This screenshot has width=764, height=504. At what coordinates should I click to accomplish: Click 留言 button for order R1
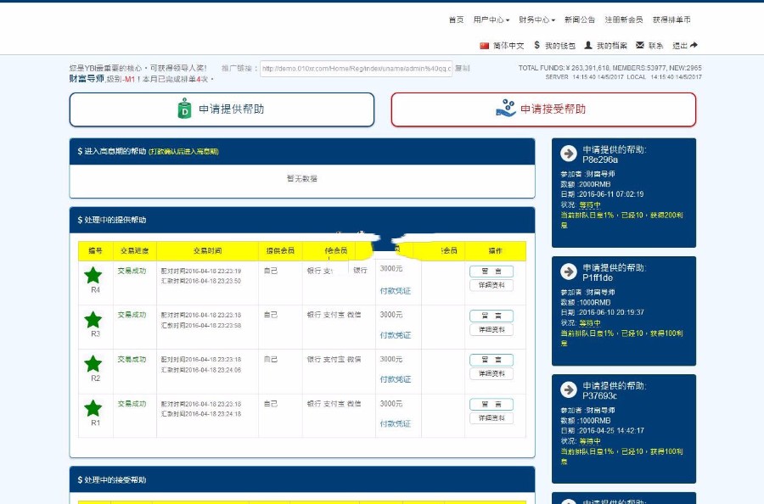pyautogui.click(x=492, y=404)
